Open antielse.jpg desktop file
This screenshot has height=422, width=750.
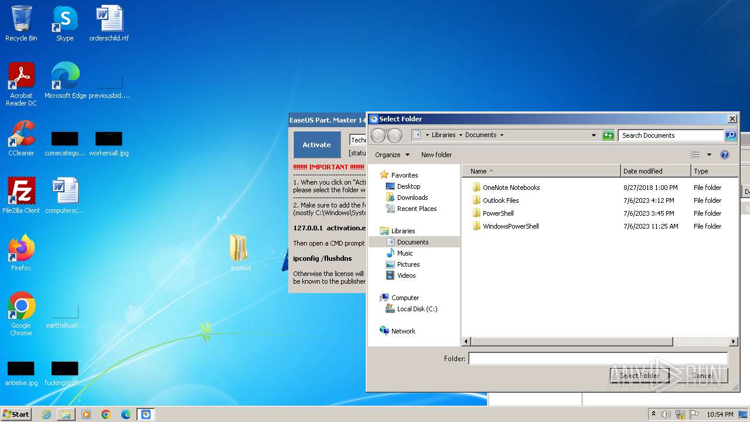click(21, 373)
